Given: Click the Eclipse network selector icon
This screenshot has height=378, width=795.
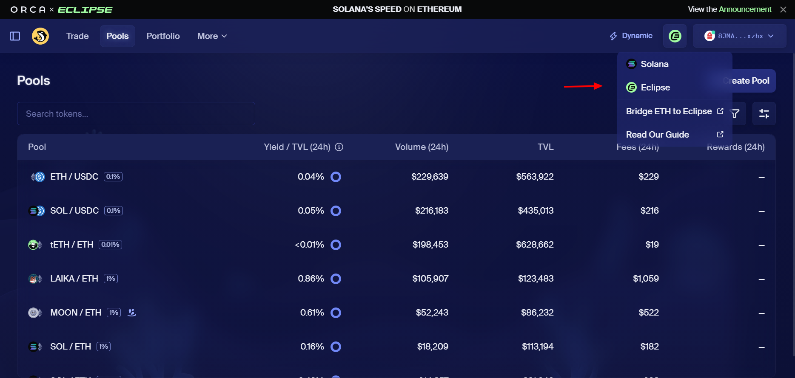Looking at the screenshot, I should click(x=675, y=36).
